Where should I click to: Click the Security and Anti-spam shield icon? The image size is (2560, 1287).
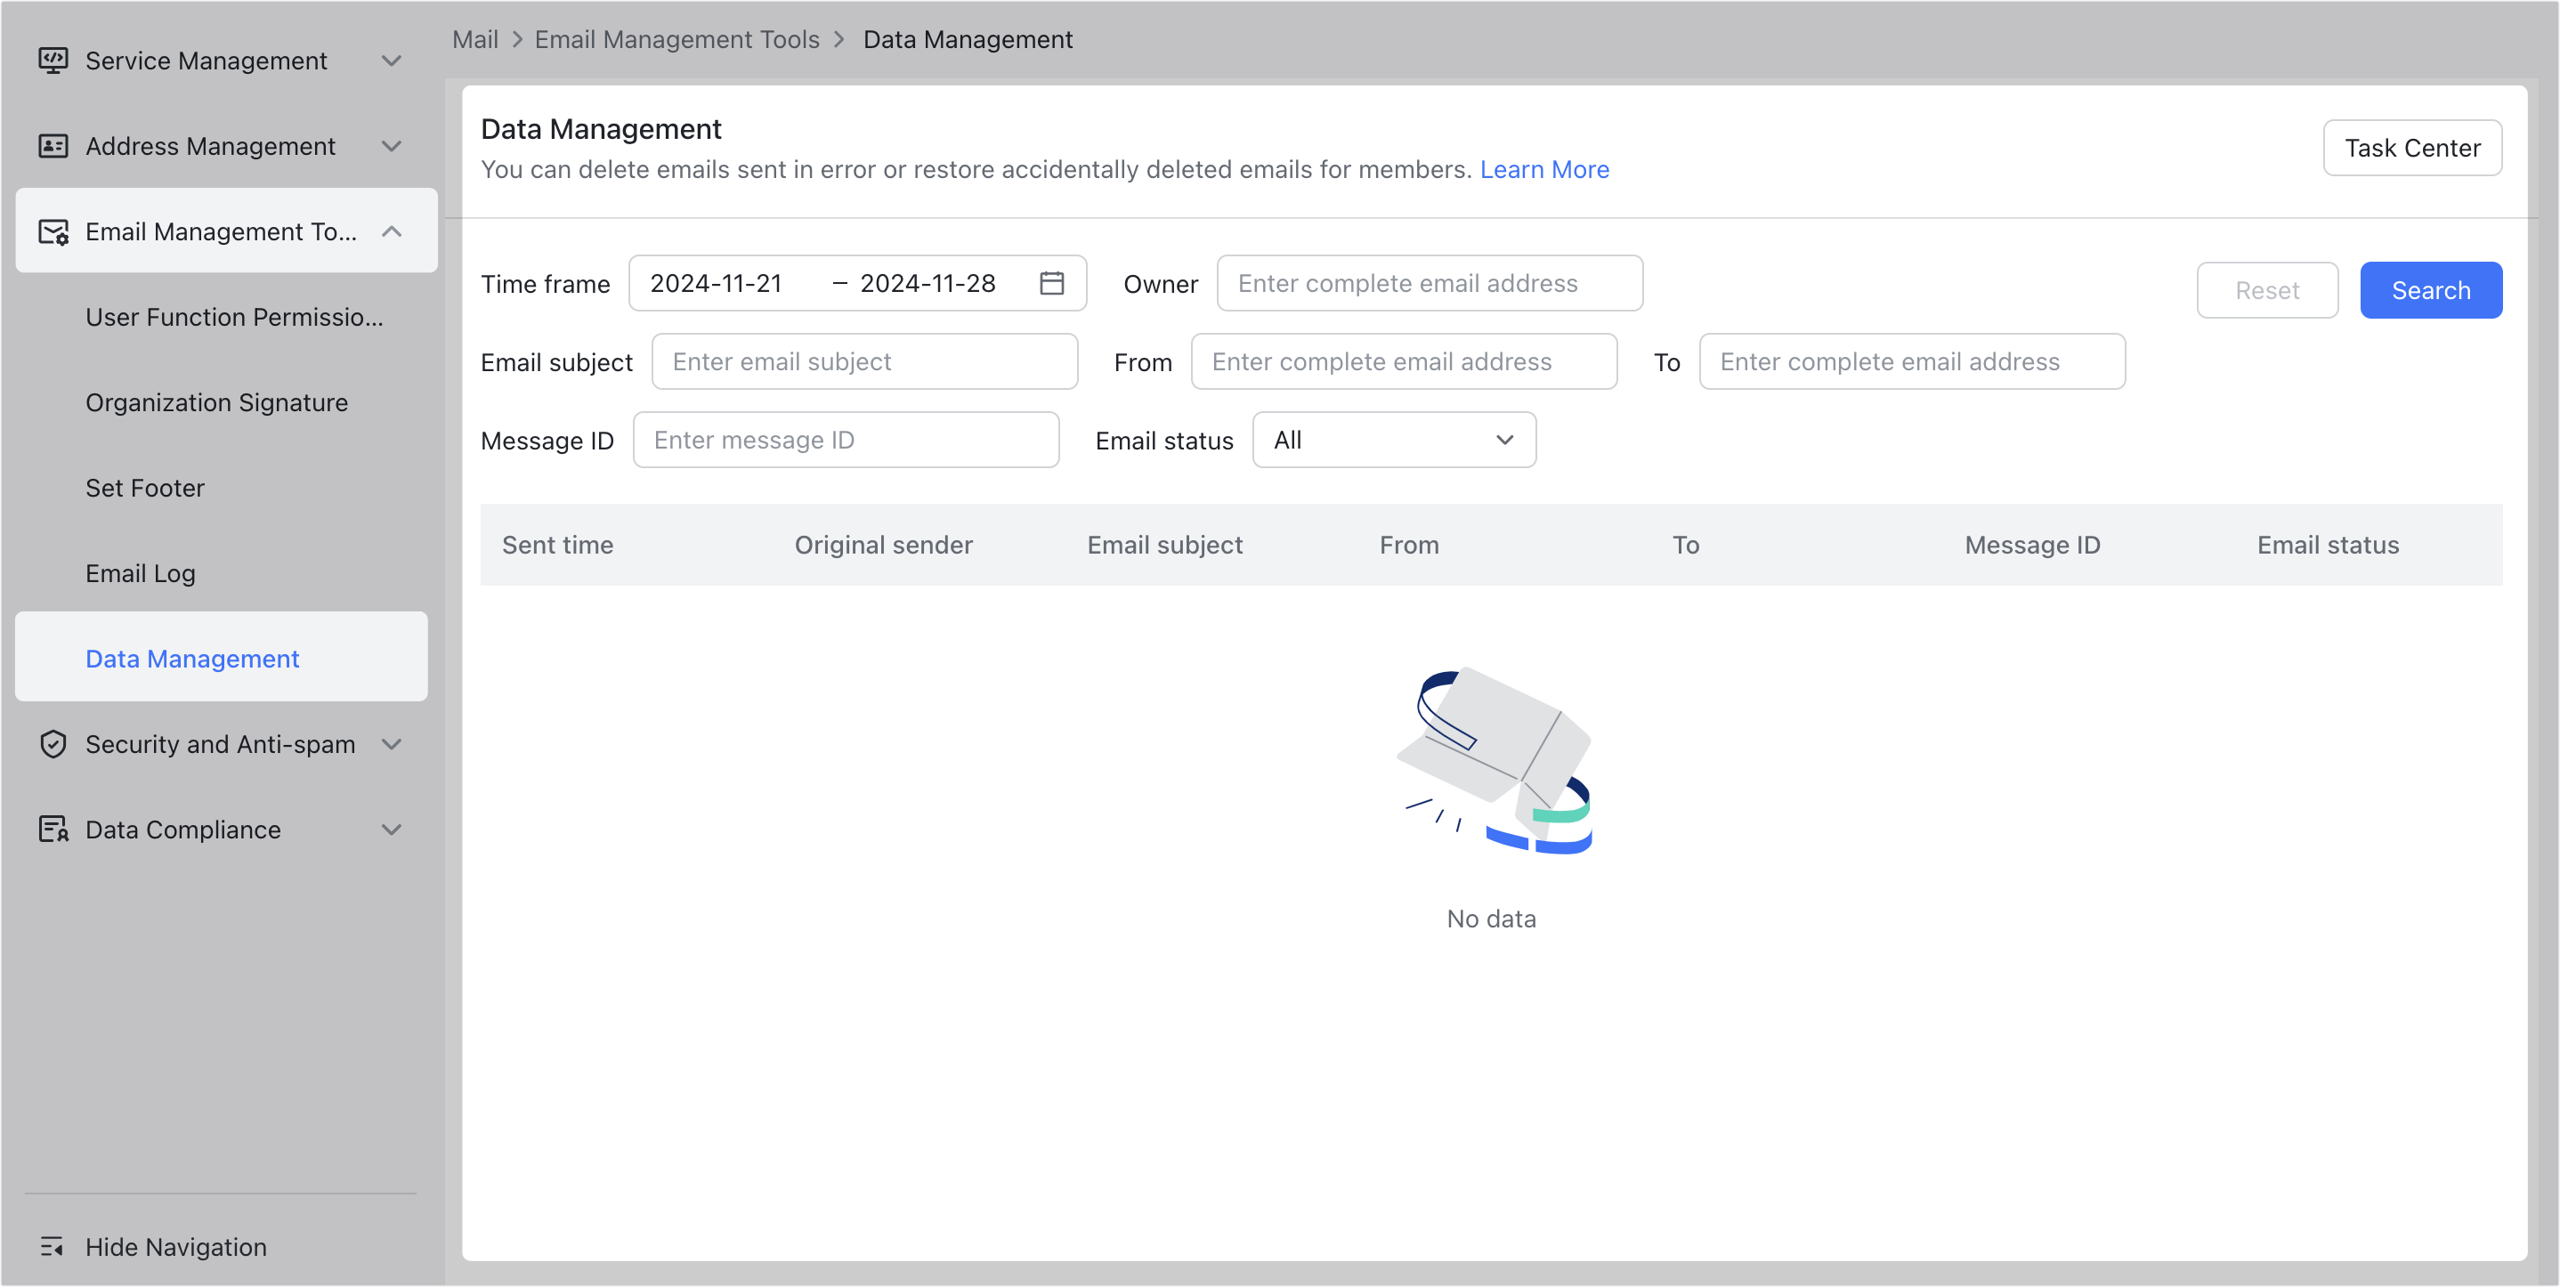[53, 744]
